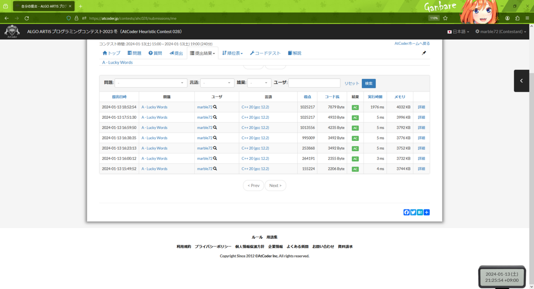Viewport: 534px width, 289px height.
Task: Open the コードテスト tab
Action: click(x=265, y=53)
